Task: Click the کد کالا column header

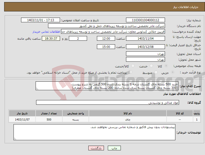Action: coord(180,113)
